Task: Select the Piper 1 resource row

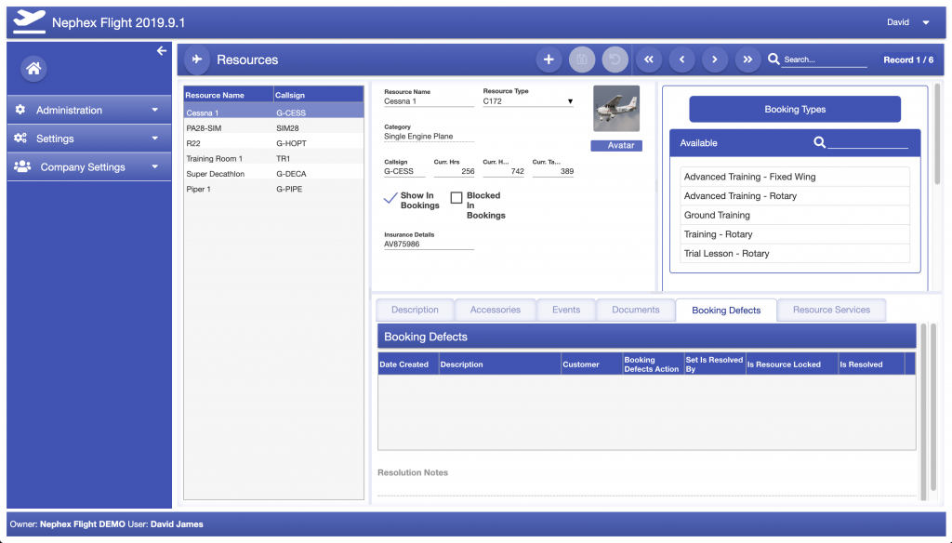Action: [x=274, y=189]
